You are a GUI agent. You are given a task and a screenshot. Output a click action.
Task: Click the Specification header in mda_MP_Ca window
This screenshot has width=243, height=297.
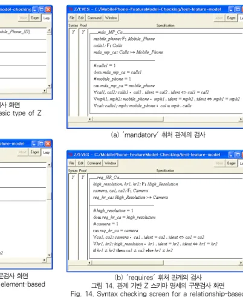tap(166, 25)
